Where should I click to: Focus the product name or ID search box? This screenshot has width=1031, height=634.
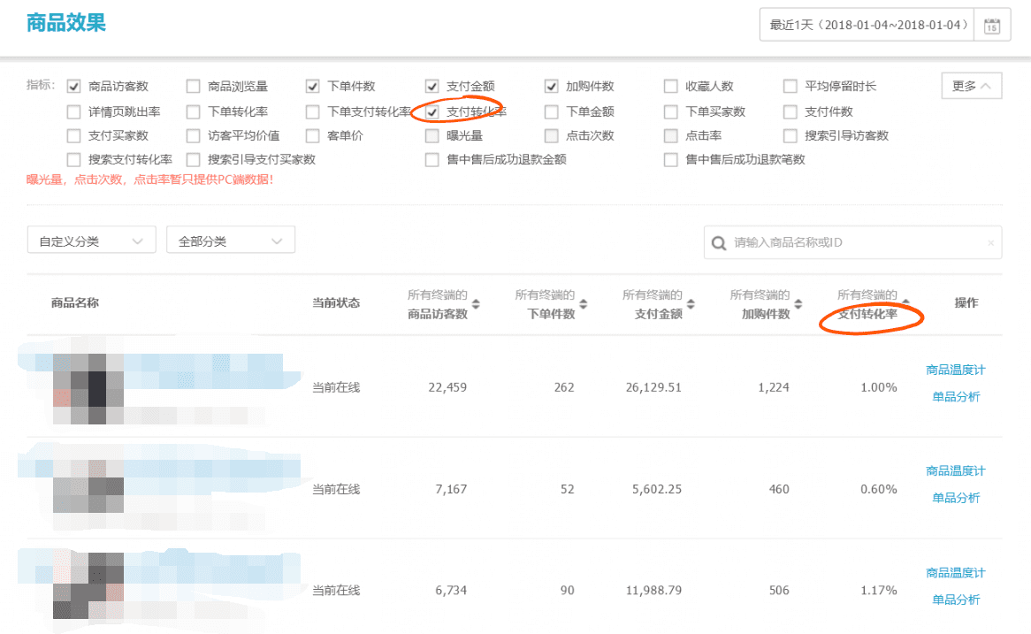click(x=852, y=242)
